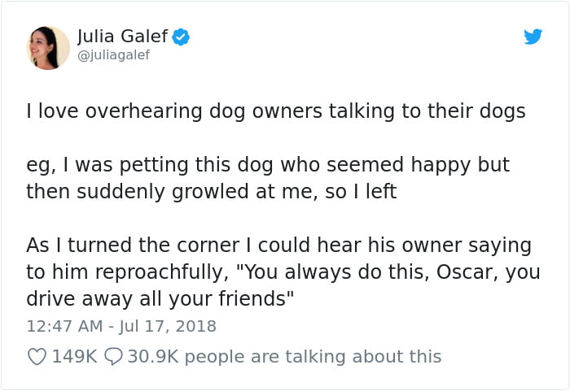Click 'drive away all your' phrase
This screenshot has height=391, width=570.
(119, 299)
